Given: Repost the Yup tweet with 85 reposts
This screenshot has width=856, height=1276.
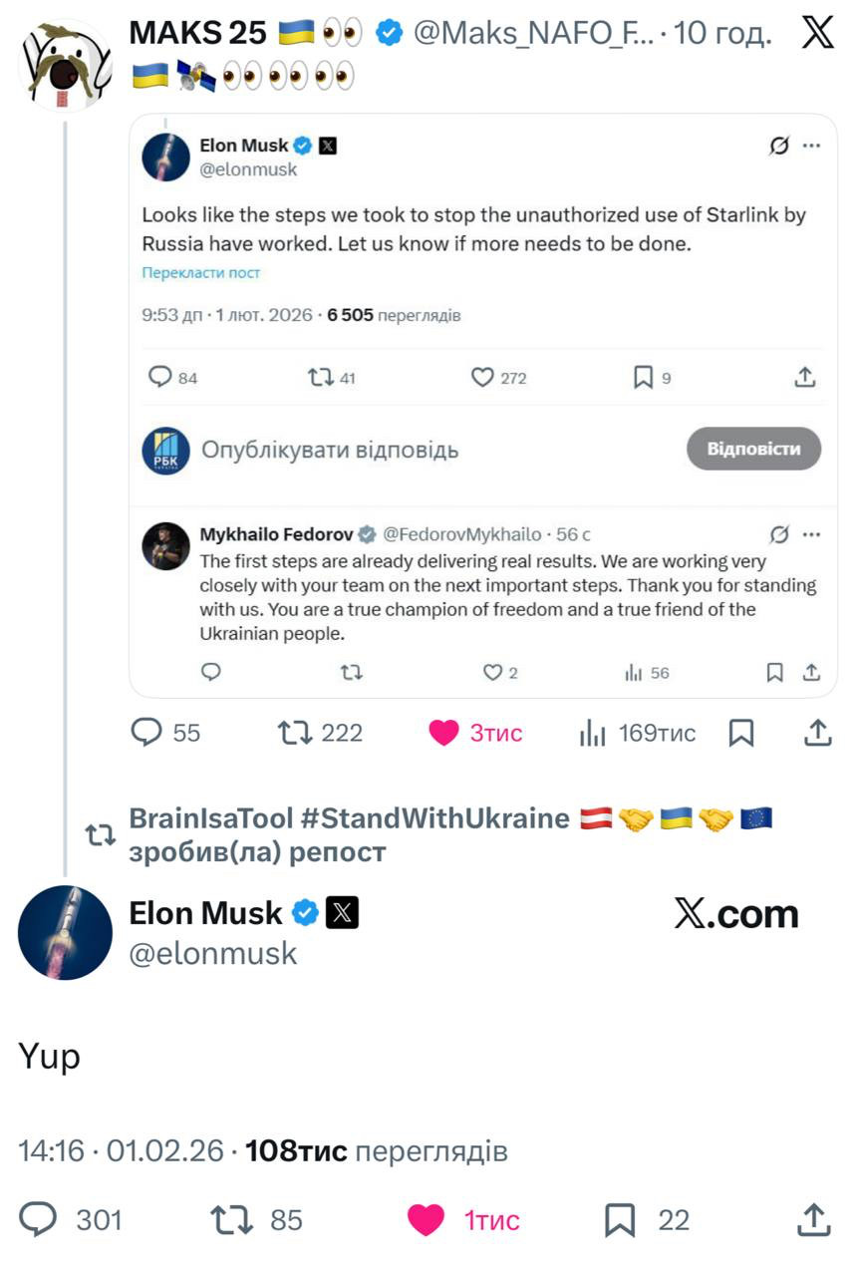Looking at the screenshot, I should click(x=231, y=1219).
